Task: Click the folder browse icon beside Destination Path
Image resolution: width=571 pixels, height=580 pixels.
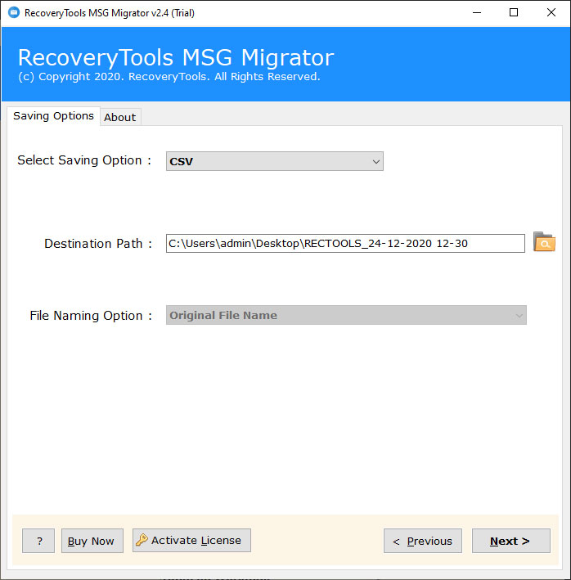Action: (544, 242)
